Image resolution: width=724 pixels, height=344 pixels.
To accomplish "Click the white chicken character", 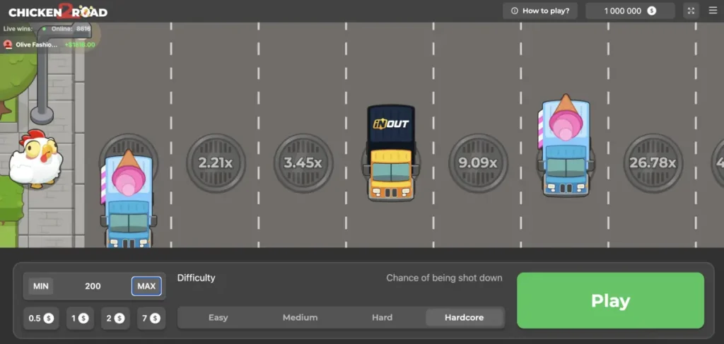I will tap(35, 158).
